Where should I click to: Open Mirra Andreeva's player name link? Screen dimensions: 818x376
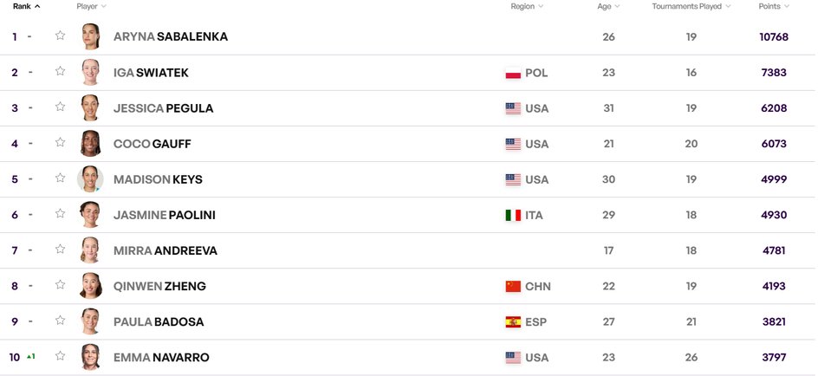click(x=166, y=250)
